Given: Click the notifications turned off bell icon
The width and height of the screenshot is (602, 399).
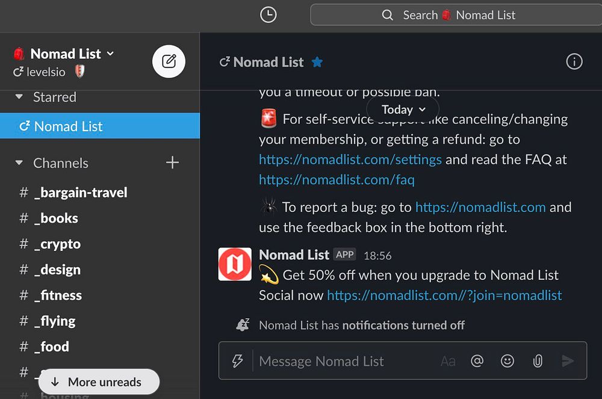Looking at the screenshot, I should click(243, 325).
